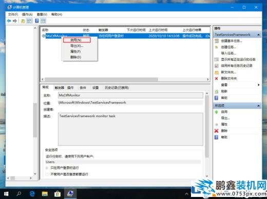Click the 启用所有任务历史记录 icon
Viewport: 267px width, 199px height.
coord(217,65)
